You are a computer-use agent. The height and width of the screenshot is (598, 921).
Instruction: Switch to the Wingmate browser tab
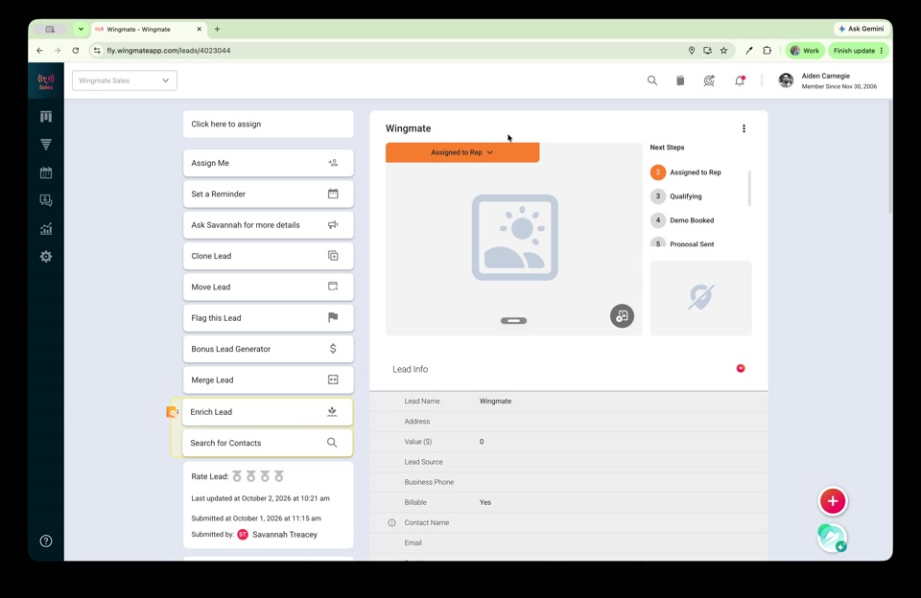tap(148, 29)
